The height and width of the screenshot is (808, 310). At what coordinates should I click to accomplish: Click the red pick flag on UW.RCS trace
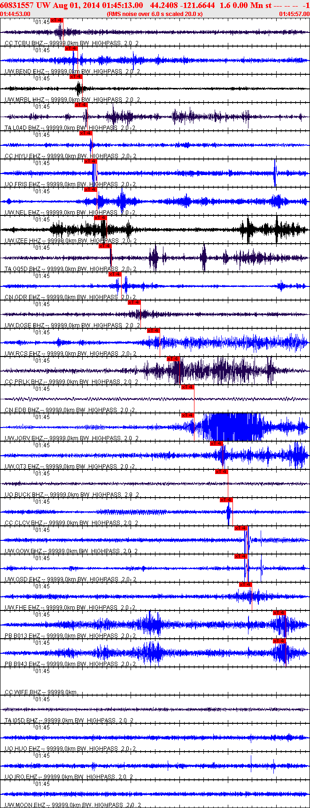[154, 331]
